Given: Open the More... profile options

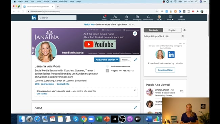Looking at the screenshot, I should coord(126,60).
